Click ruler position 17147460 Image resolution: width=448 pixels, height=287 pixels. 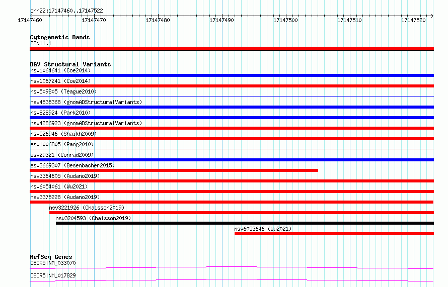point(30,20)
